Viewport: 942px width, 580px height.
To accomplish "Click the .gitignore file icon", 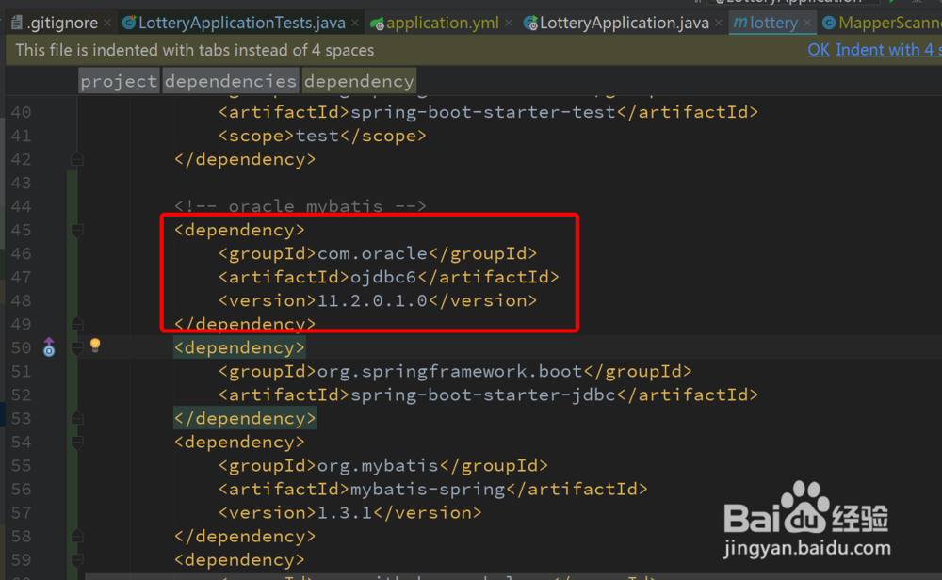I will click(17, 23).
